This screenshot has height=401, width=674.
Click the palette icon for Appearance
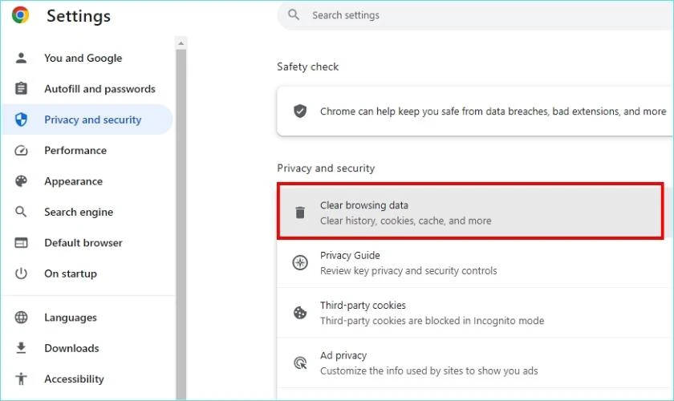click(21, 181)
